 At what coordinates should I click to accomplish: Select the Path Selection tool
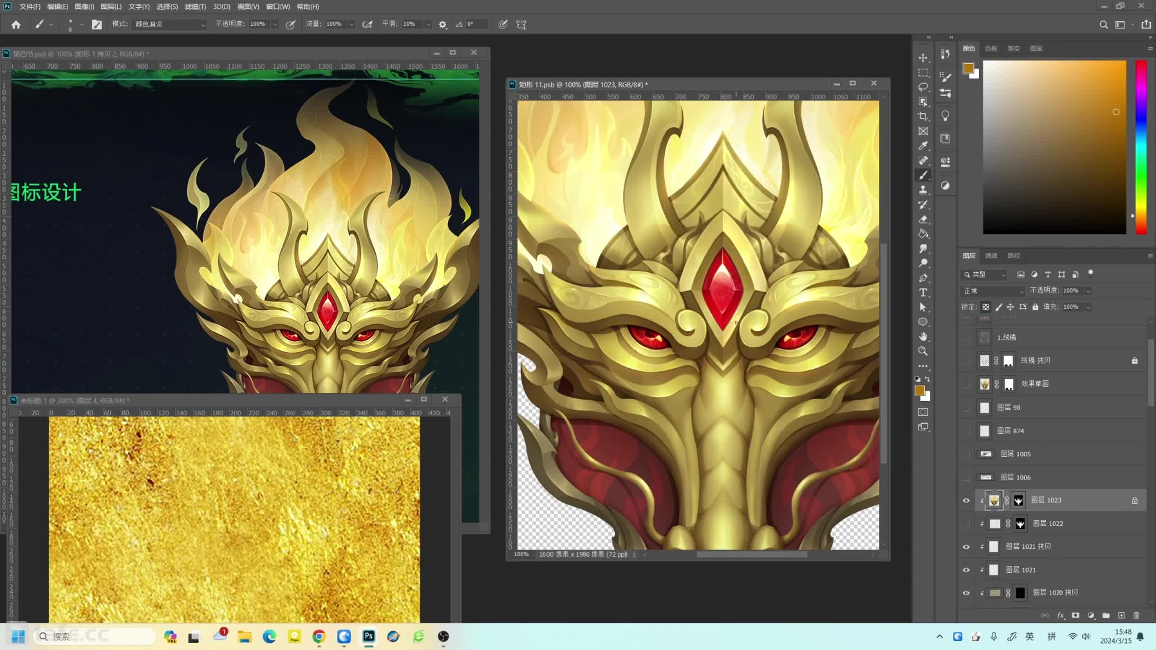point(923,307)
